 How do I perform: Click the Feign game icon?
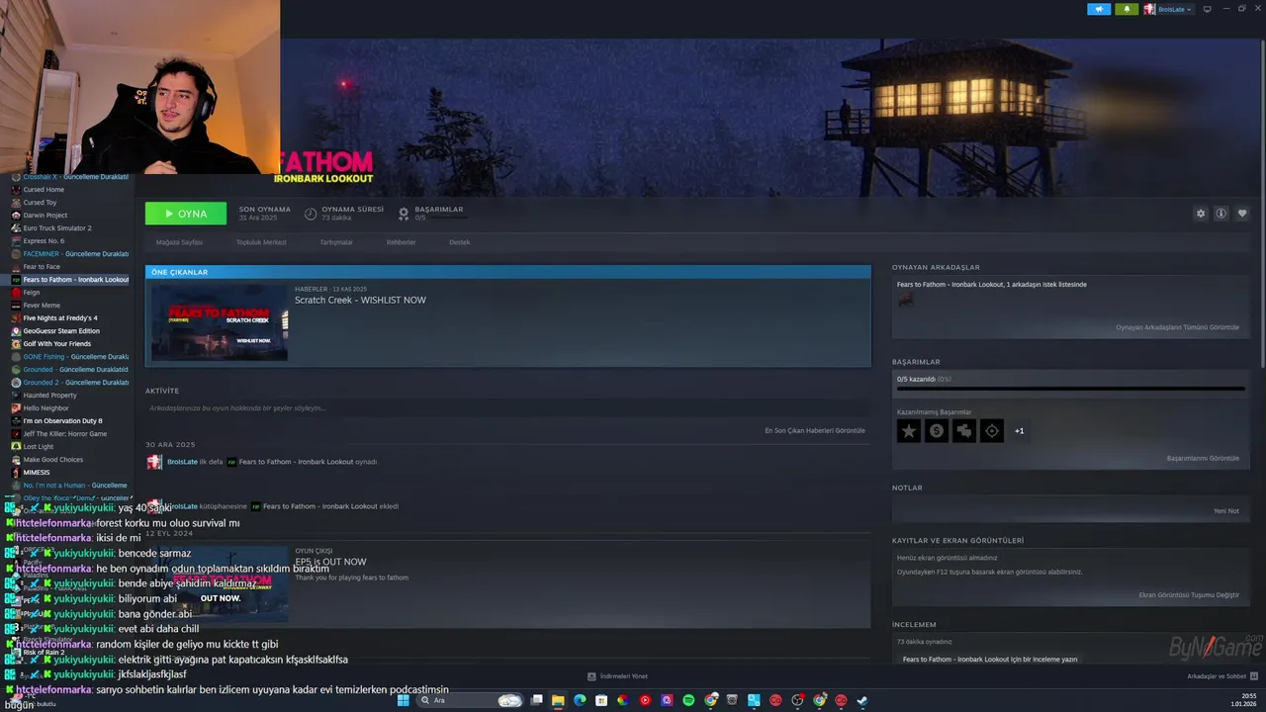click(x=16, y=293)
